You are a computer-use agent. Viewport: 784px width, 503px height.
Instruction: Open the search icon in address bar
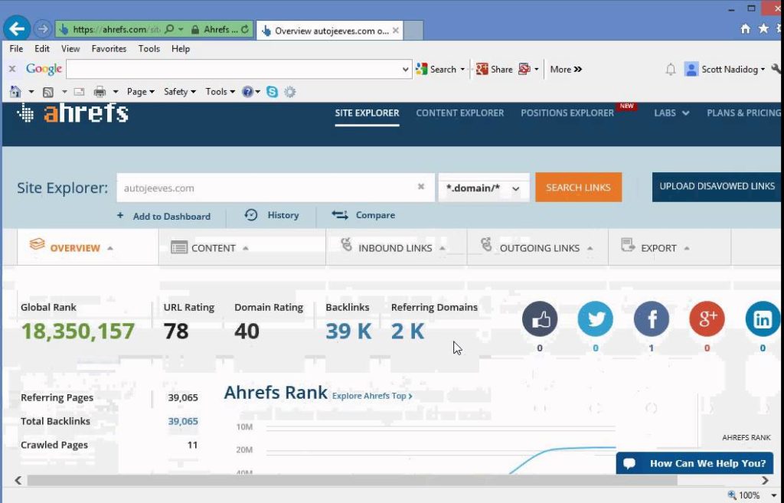pos(169,30)
